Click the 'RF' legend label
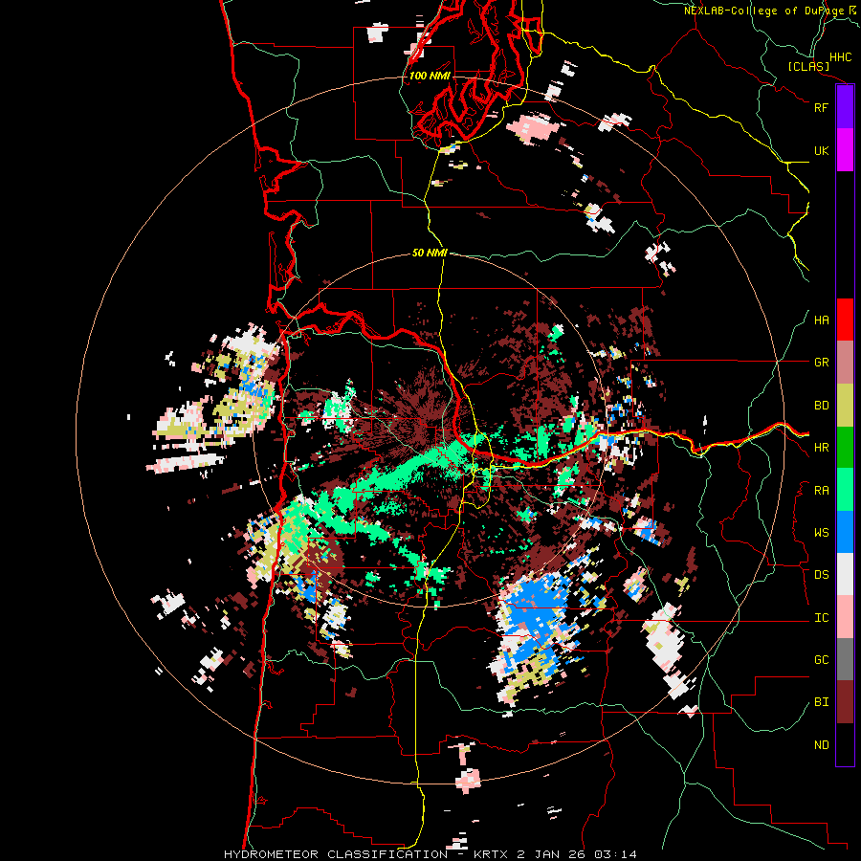The height and width of the screenshot is (861, 861). (x=821, y=107)
